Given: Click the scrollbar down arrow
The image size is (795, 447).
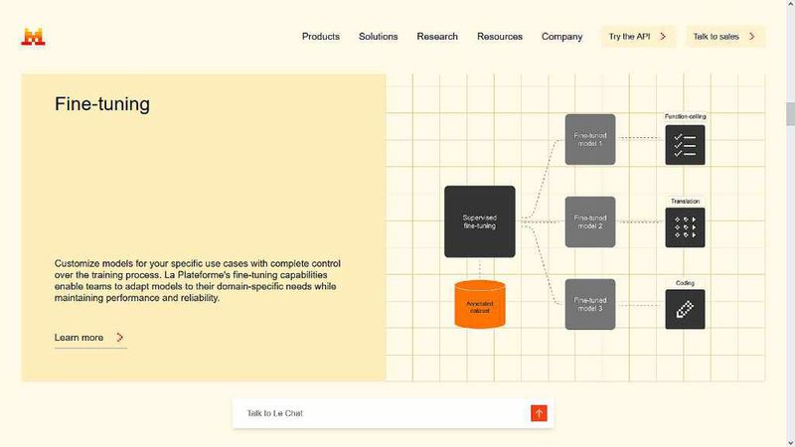Looking at the screenshot, I should [x=790, y=443].
